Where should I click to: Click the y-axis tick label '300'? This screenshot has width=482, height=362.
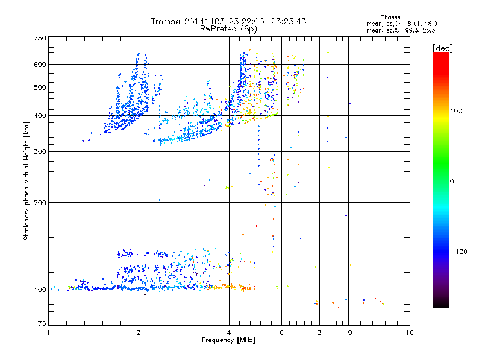click(40, 152)
